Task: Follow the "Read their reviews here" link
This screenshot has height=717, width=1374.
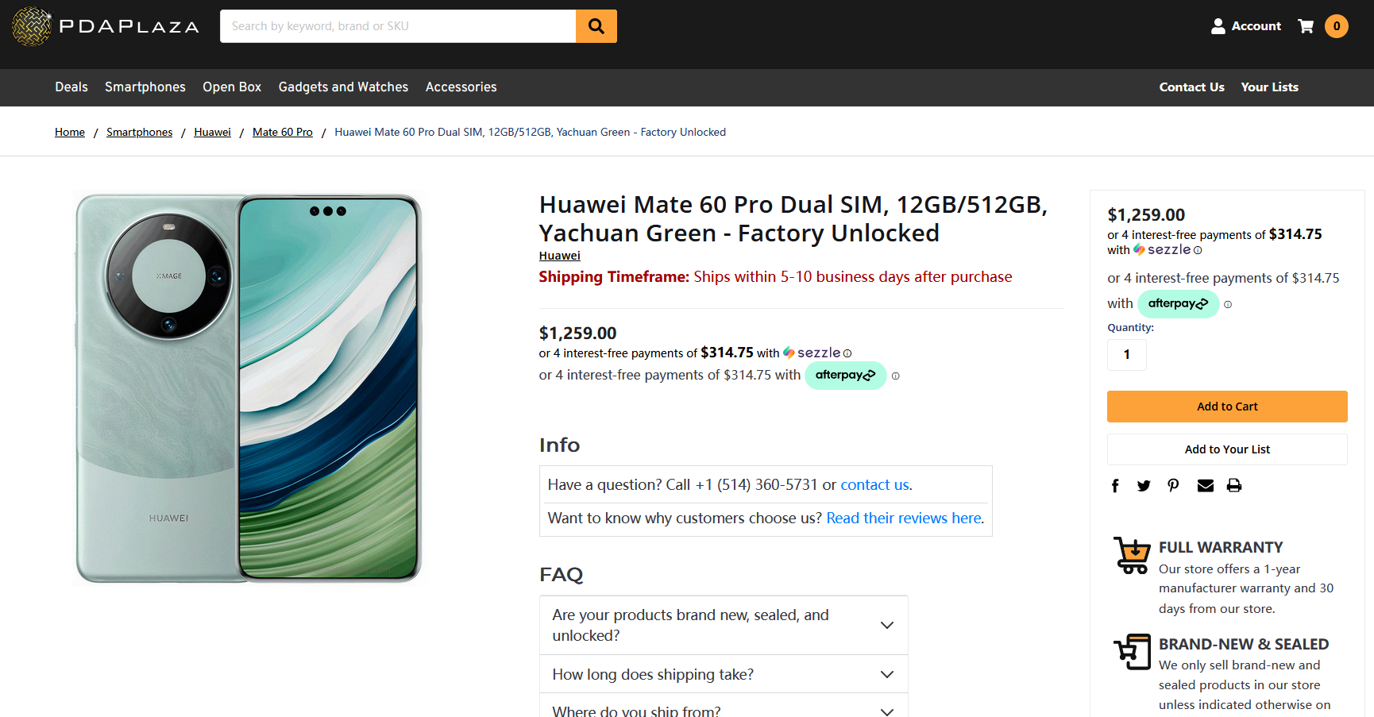Action: (905, 518)
